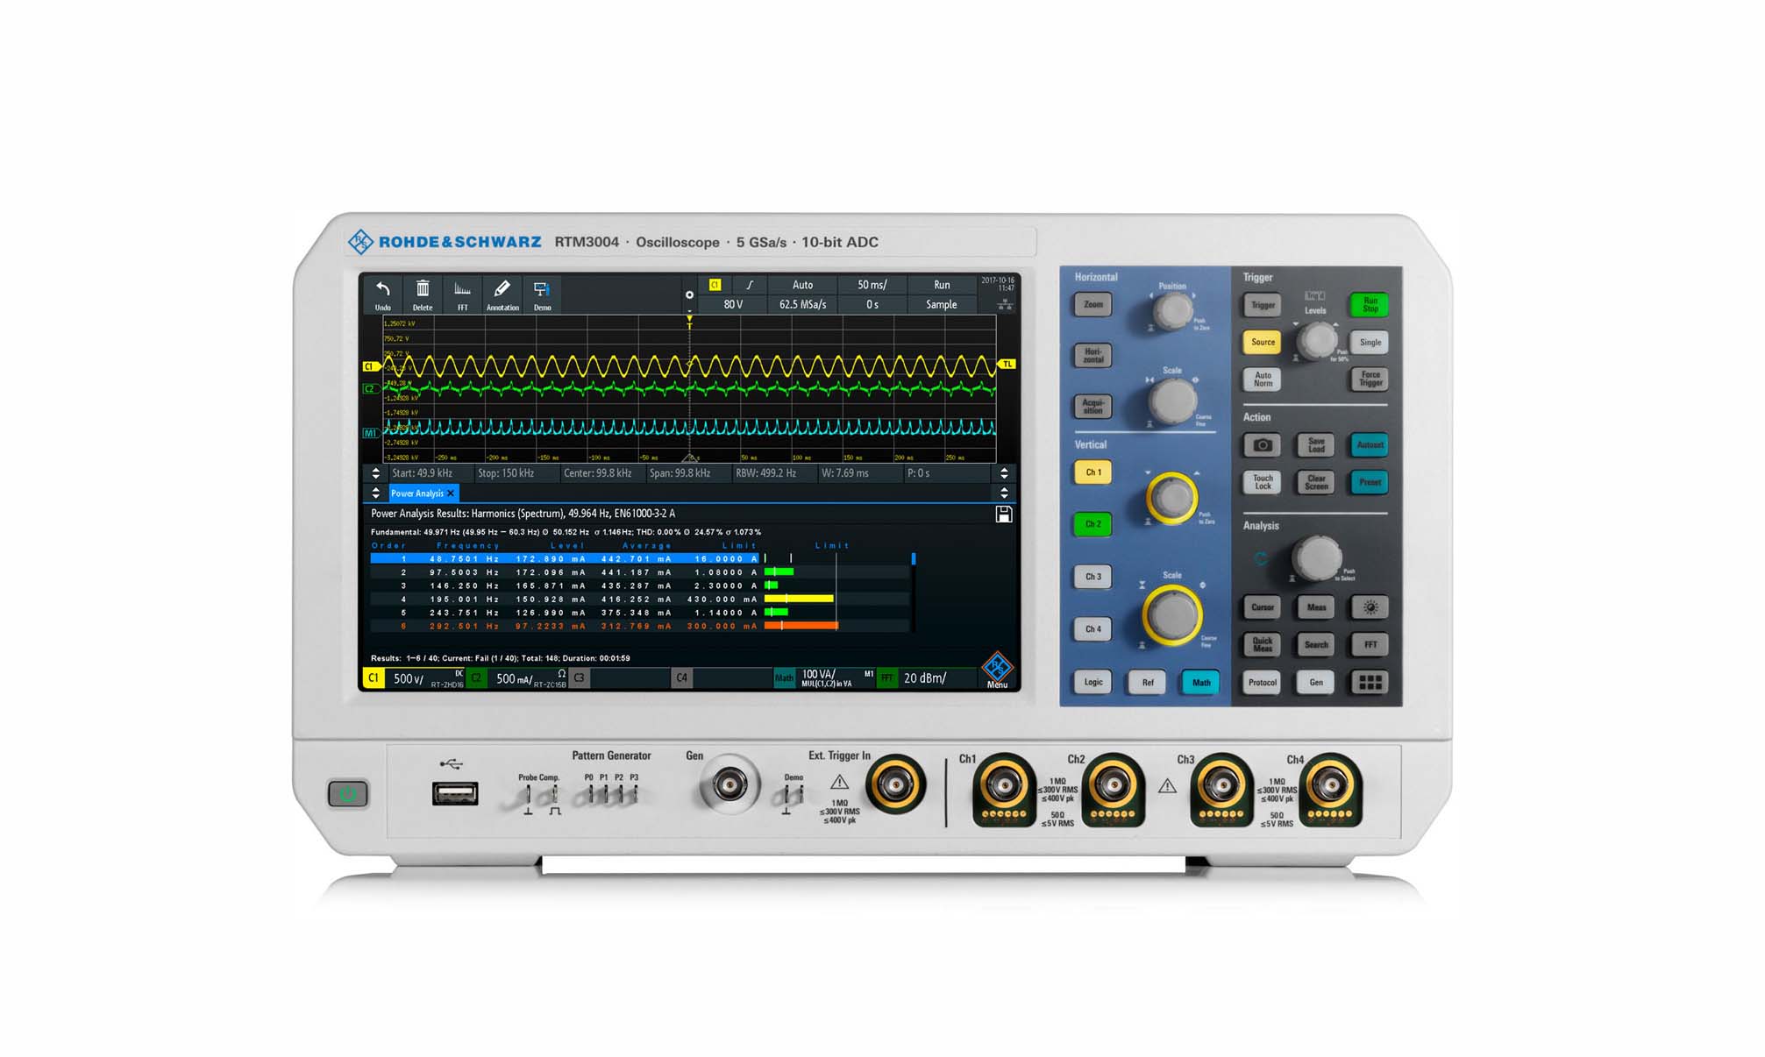Click the Auto trigger mode field
1765x1057 pixels.
click(x=802, y=284)
